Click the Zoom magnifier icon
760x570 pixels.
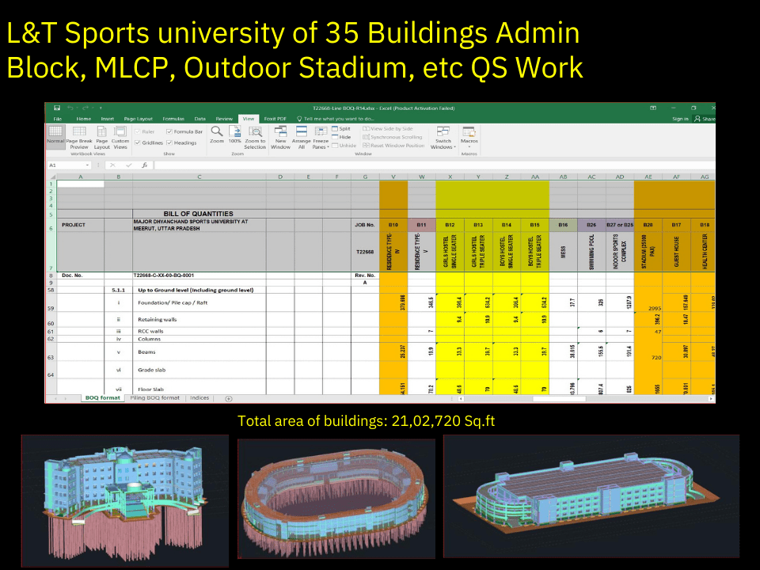pos(217,131)
